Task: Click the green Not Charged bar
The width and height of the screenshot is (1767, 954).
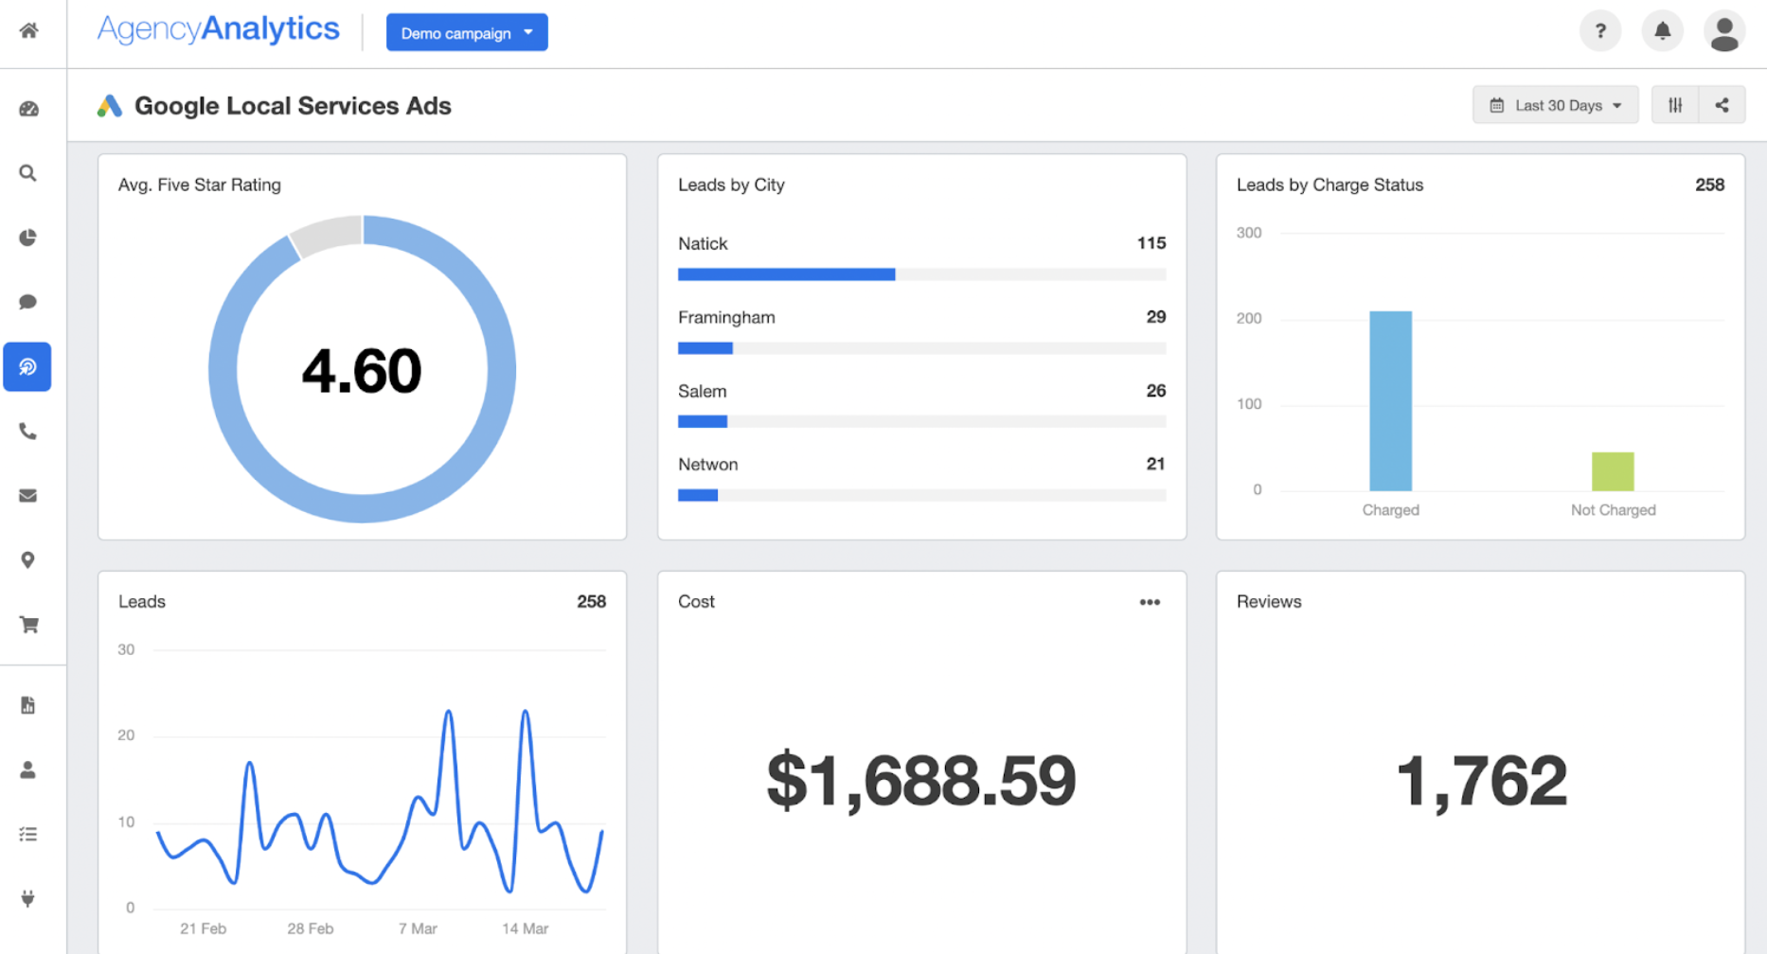Action: 1613,471
